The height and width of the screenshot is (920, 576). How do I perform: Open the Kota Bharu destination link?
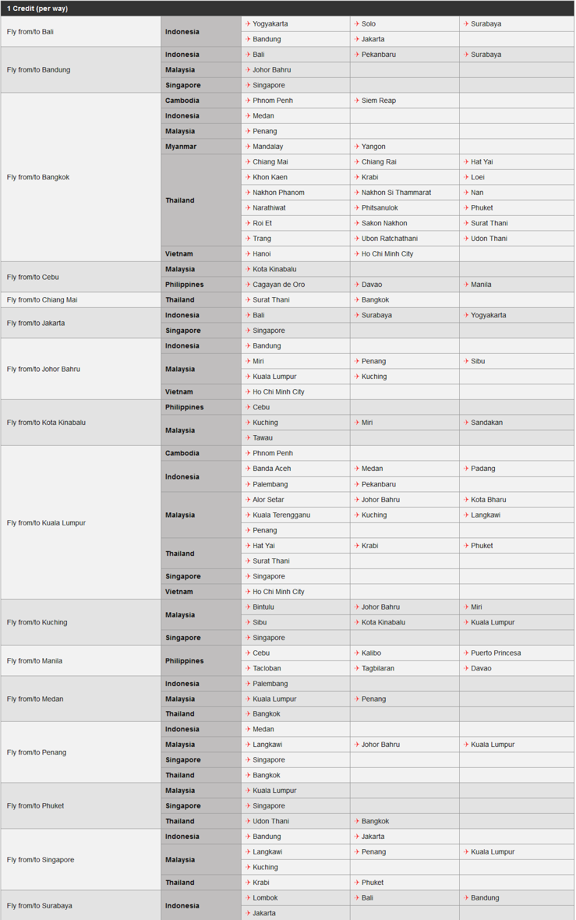(488, 500)
